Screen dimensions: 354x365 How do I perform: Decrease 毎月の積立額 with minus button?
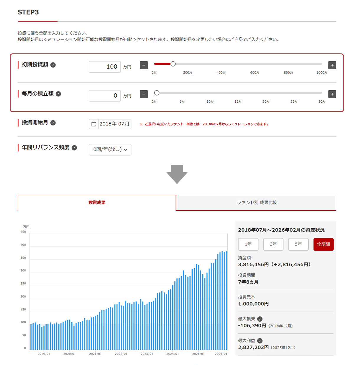click(x=144, y=94)
